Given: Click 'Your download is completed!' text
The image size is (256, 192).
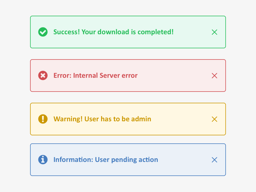Looking at the screenshot, I should pos(127,32).
